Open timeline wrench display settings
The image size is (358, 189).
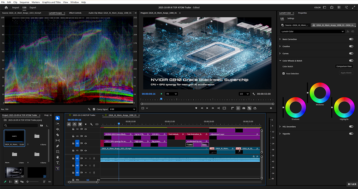(x=91, y=124)
